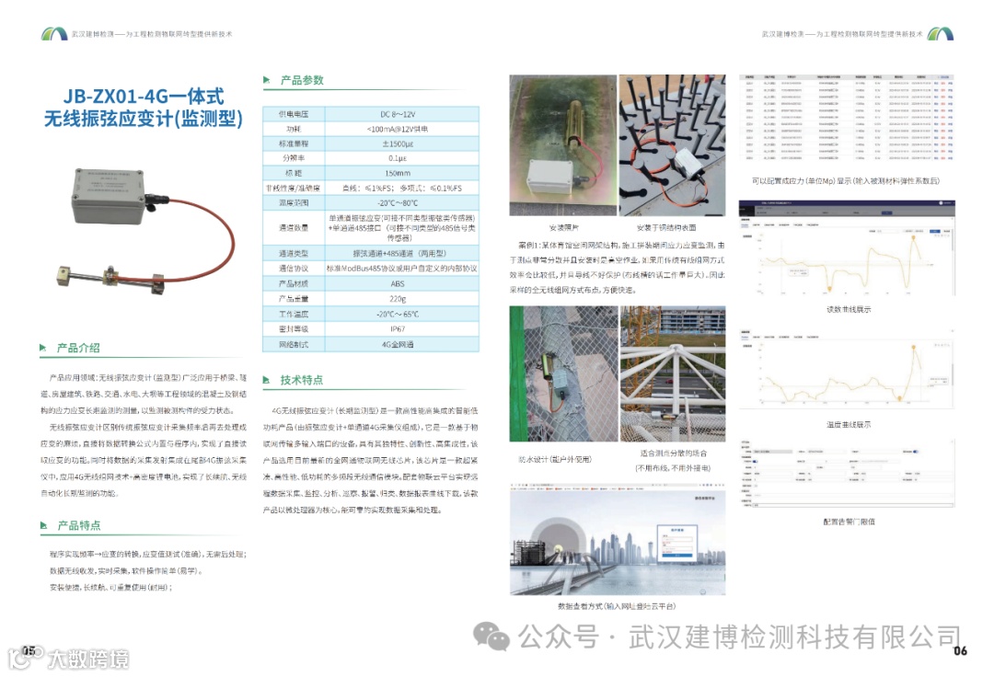This screenshot has width=994, height=677.
Task: Open the 读数曲线展示 chart image
Action: (847, 249)
